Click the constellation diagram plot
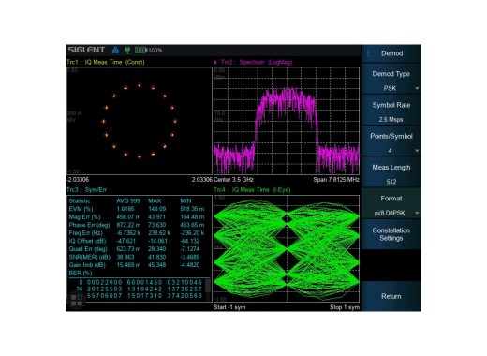This screenshot has height=356, width=487. coord(140,121)
